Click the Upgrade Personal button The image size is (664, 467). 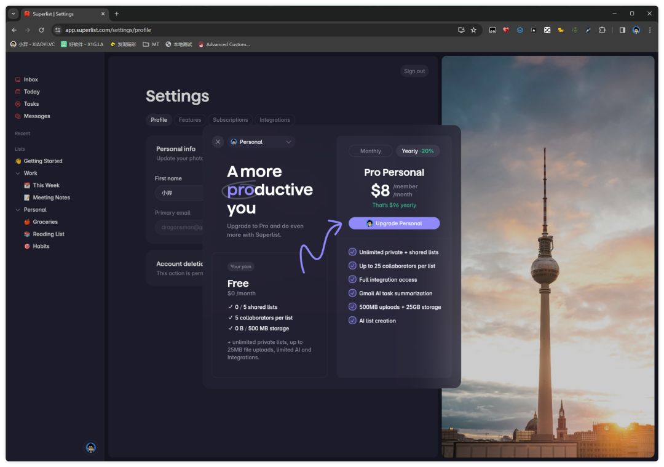(394, 223)
